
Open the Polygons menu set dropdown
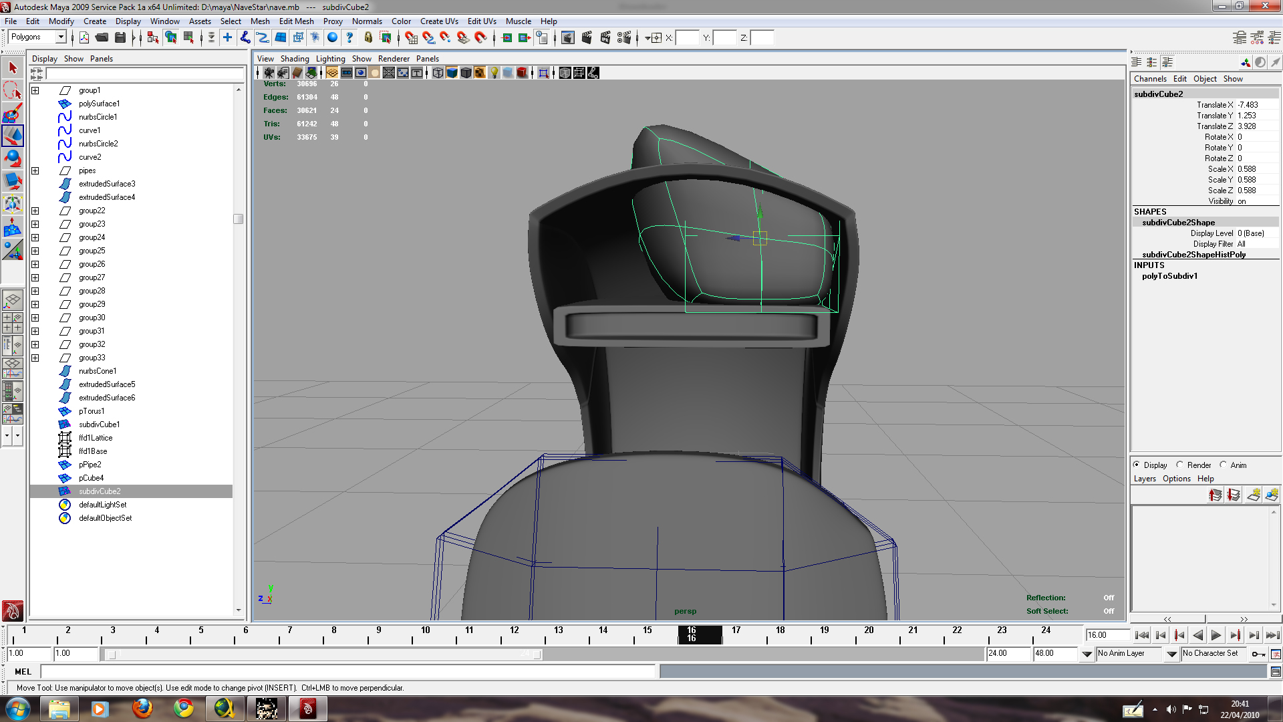pos(61,37)
